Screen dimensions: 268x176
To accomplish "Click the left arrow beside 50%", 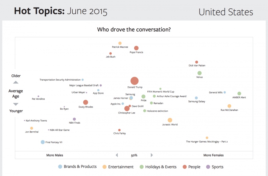I will (117, 155).
